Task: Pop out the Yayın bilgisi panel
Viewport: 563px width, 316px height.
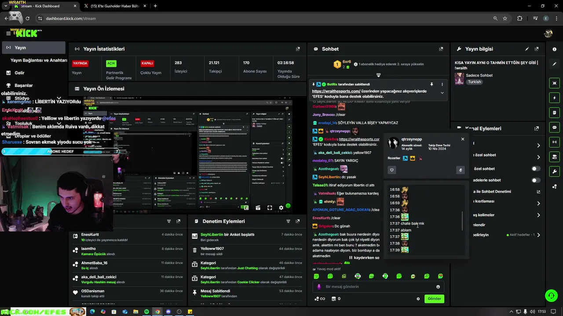Action: pyautogui.click(x=537, y=49)
